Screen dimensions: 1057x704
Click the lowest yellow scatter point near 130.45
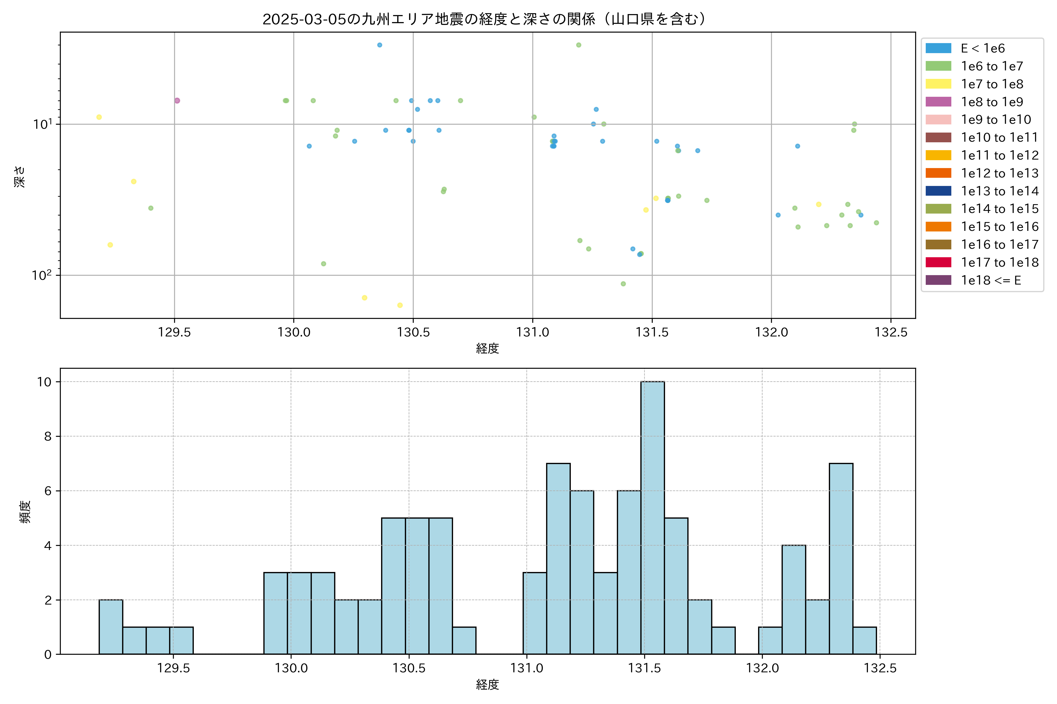point(400,305)
